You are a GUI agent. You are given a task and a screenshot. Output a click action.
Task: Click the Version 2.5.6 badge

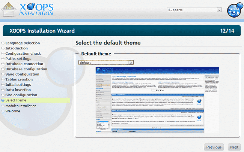[235, 10]
